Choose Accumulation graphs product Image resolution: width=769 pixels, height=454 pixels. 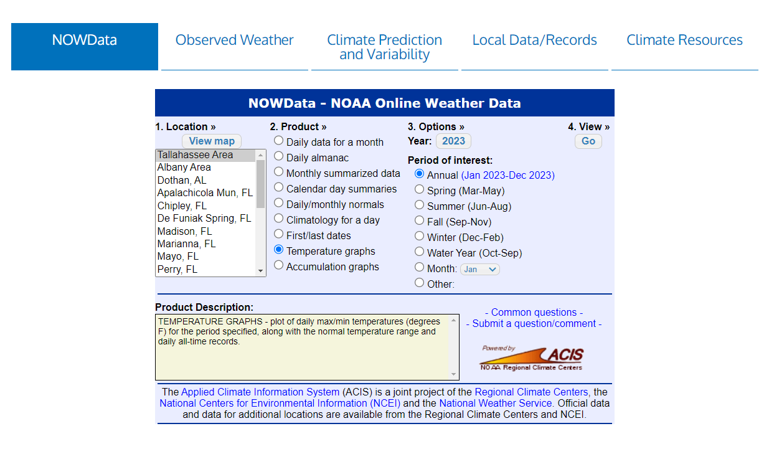tap(278, 266)
